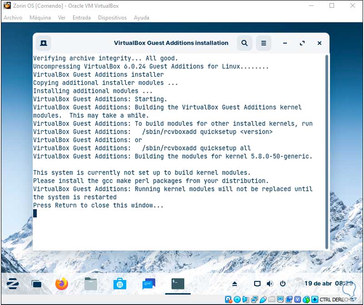
Task: Select the running terminal in the taskbar
Action: [x=178, y=284]
